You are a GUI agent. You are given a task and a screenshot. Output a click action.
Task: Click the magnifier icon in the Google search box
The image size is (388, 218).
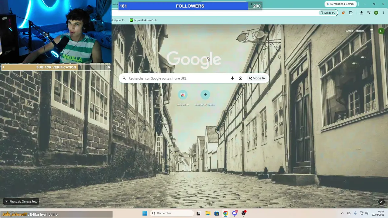point(124,78)
